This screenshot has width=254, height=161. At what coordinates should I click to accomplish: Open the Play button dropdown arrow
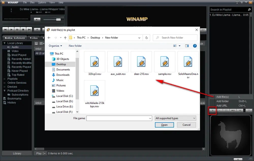(x=45, y=153)
